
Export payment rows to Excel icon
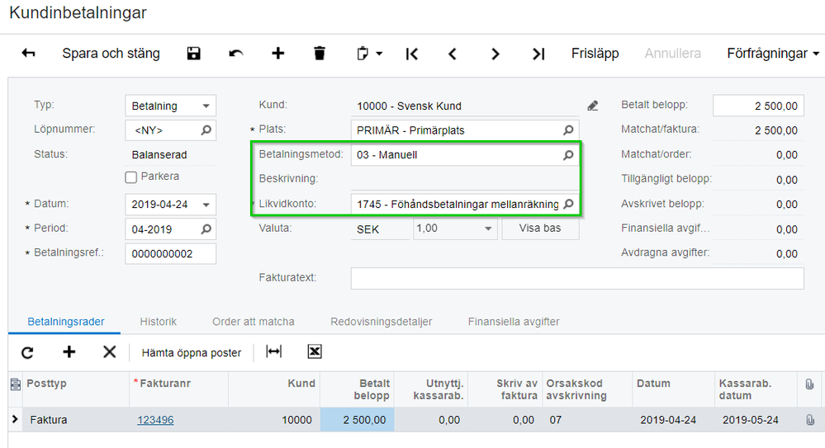[315, 351]
